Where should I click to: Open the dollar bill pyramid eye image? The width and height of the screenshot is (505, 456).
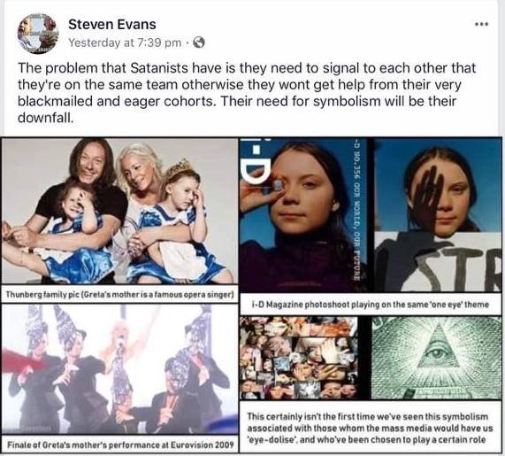click(436, 358)
